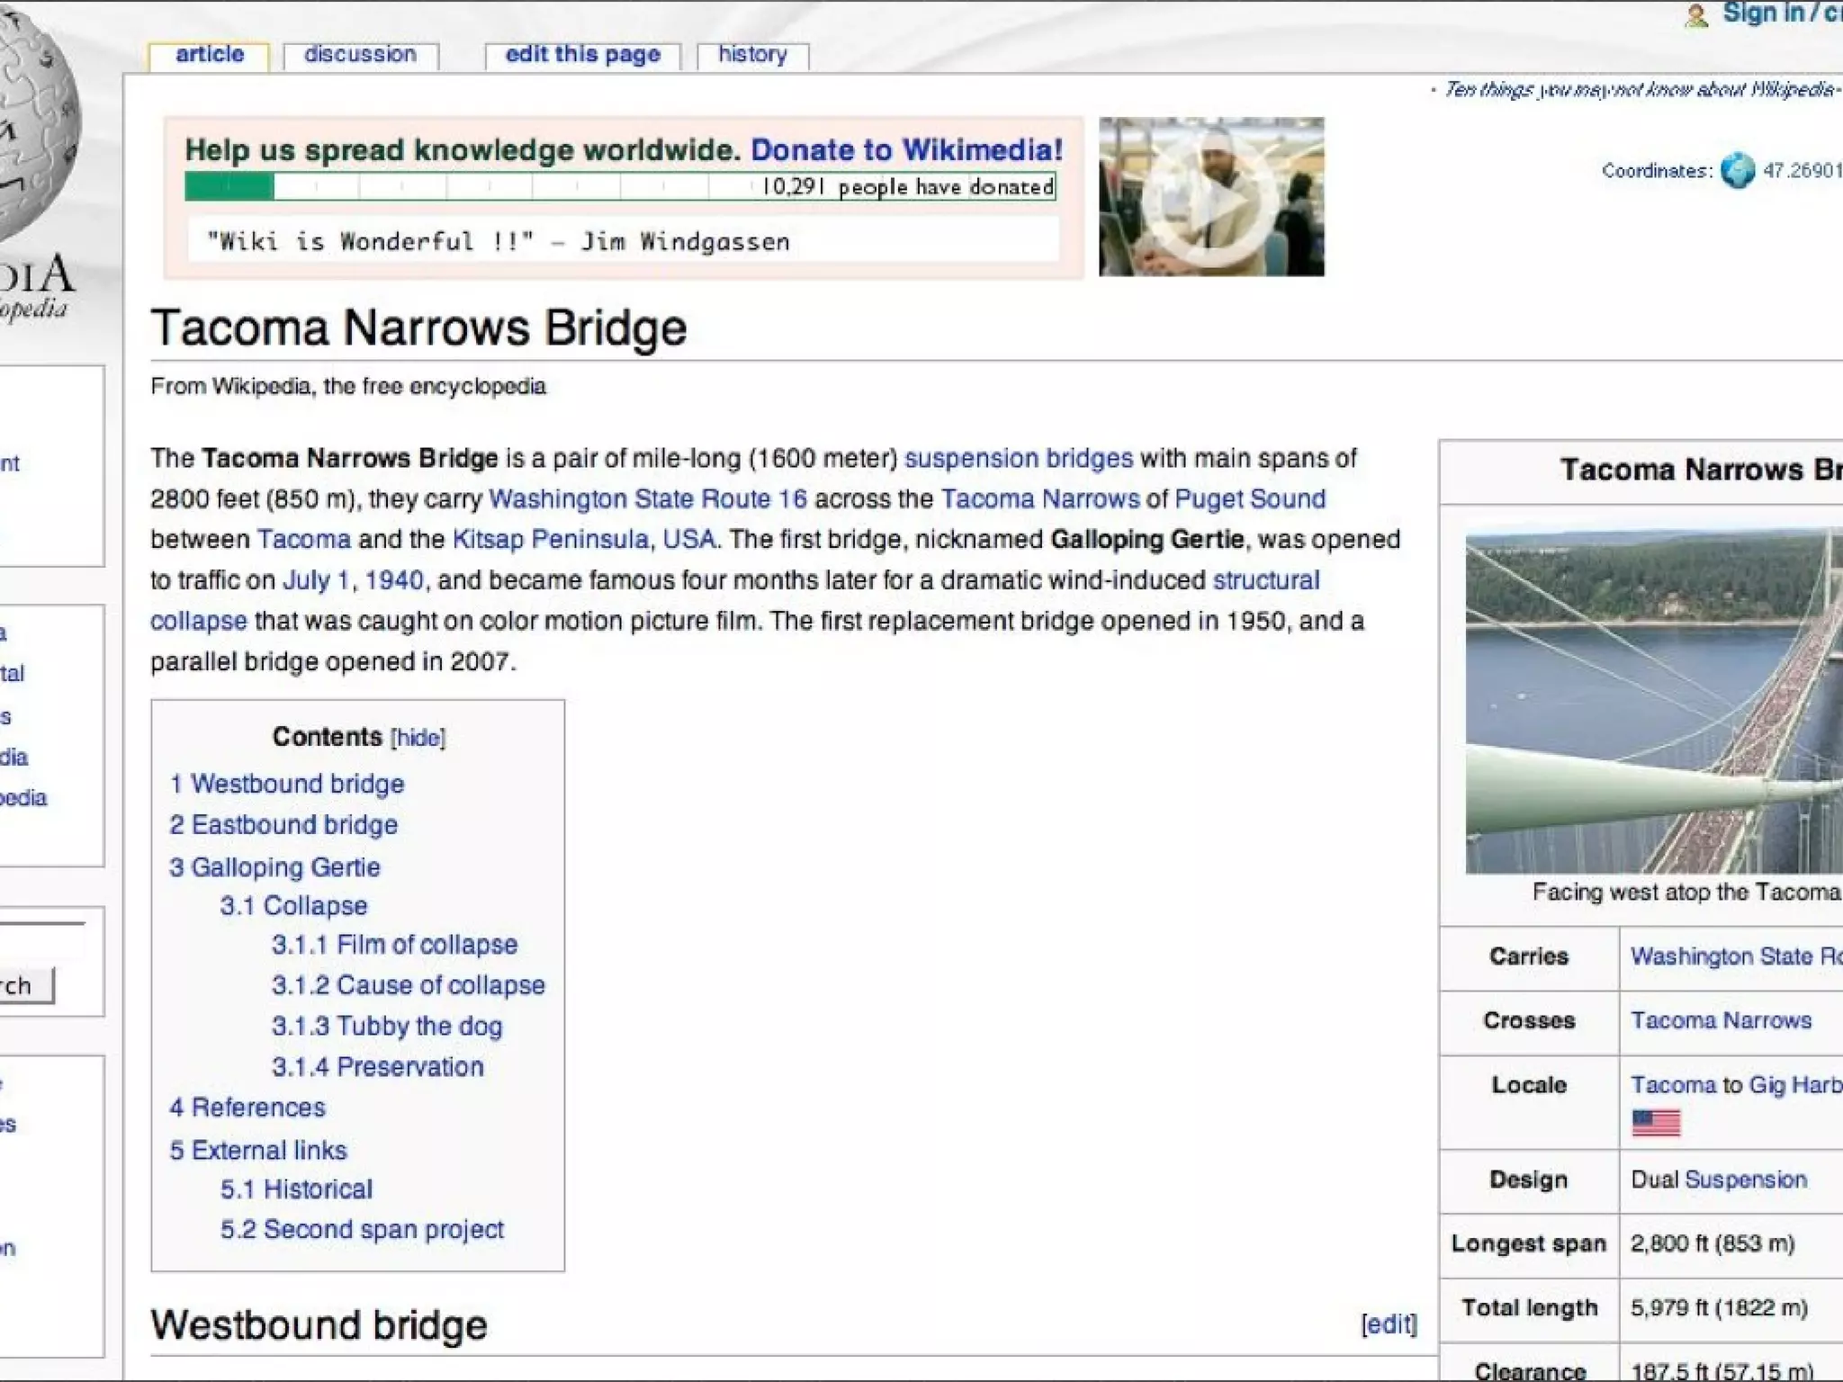Open the edit this page tab
Image resolution: width=1843 pixels, height=1382 pixels.
pos(582,55)
